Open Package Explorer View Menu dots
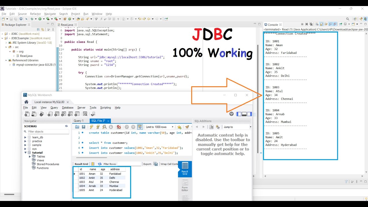Image resolution: width=368 pixels, height=207 pixels. [53, 29]
